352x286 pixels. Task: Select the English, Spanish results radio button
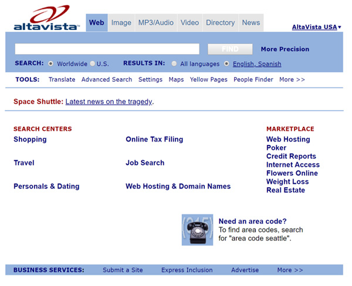click(x=227, y=64)
